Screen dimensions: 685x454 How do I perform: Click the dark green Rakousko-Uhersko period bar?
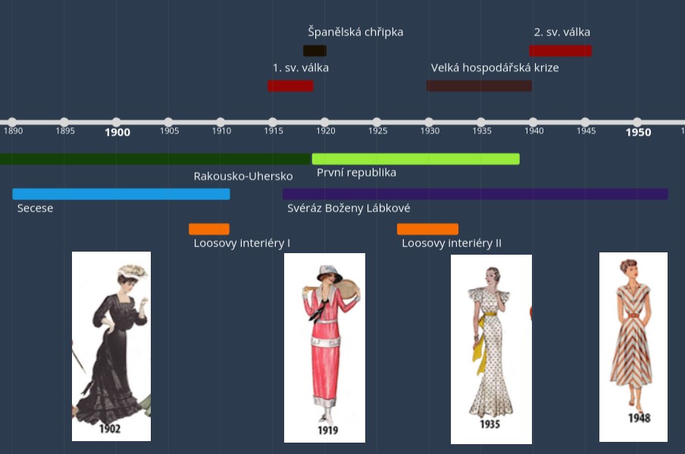(155, 158)
